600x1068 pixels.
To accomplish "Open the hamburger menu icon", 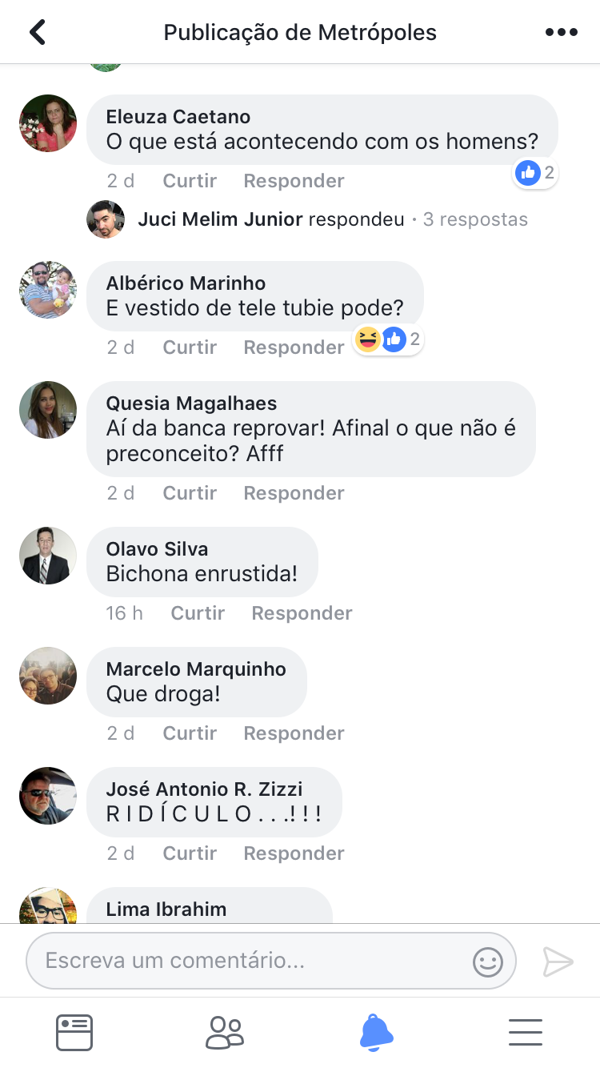I will (x=526, y=1032).
